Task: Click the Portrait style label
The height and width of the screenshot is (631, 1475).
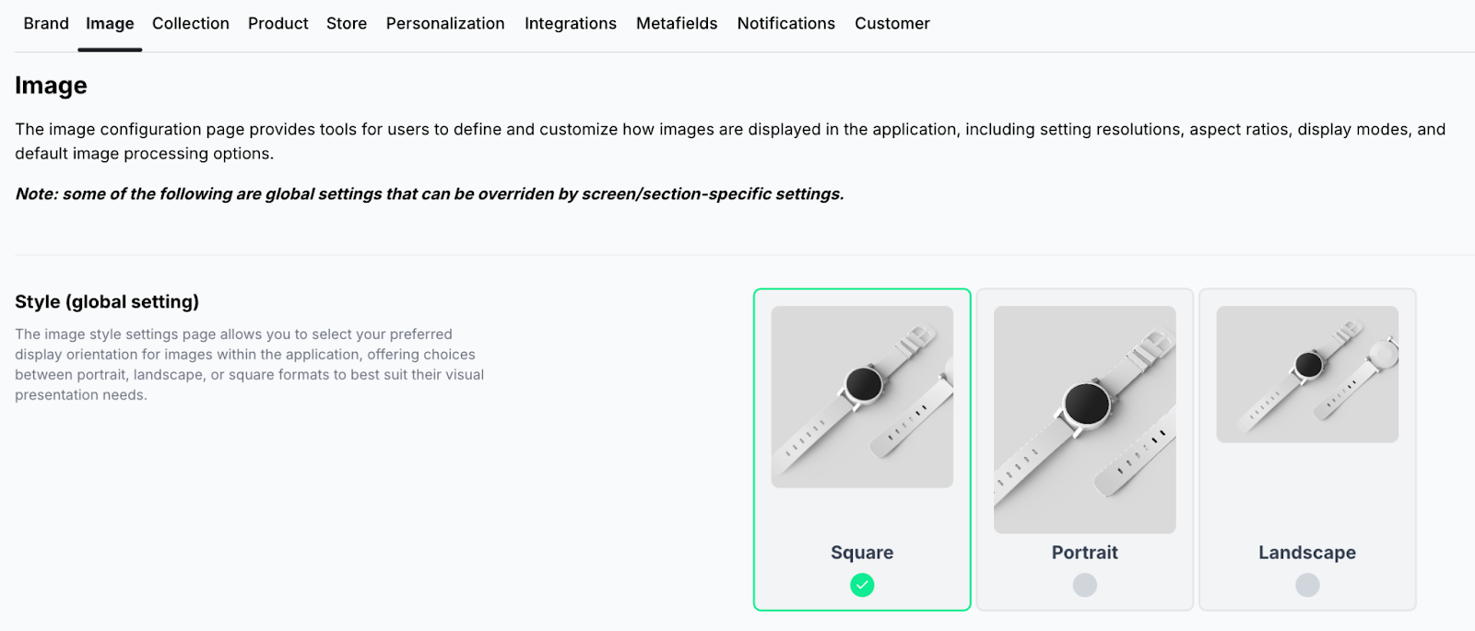Action: (1085, 553)
